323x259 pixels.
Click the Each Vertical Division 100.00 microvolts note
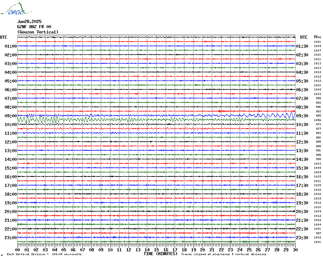click(44, 254)
